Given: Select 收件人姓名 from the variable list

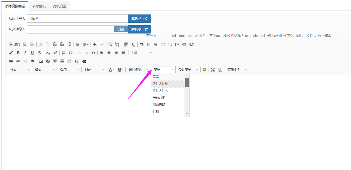Looking at the screenshot, I should 161,91.
